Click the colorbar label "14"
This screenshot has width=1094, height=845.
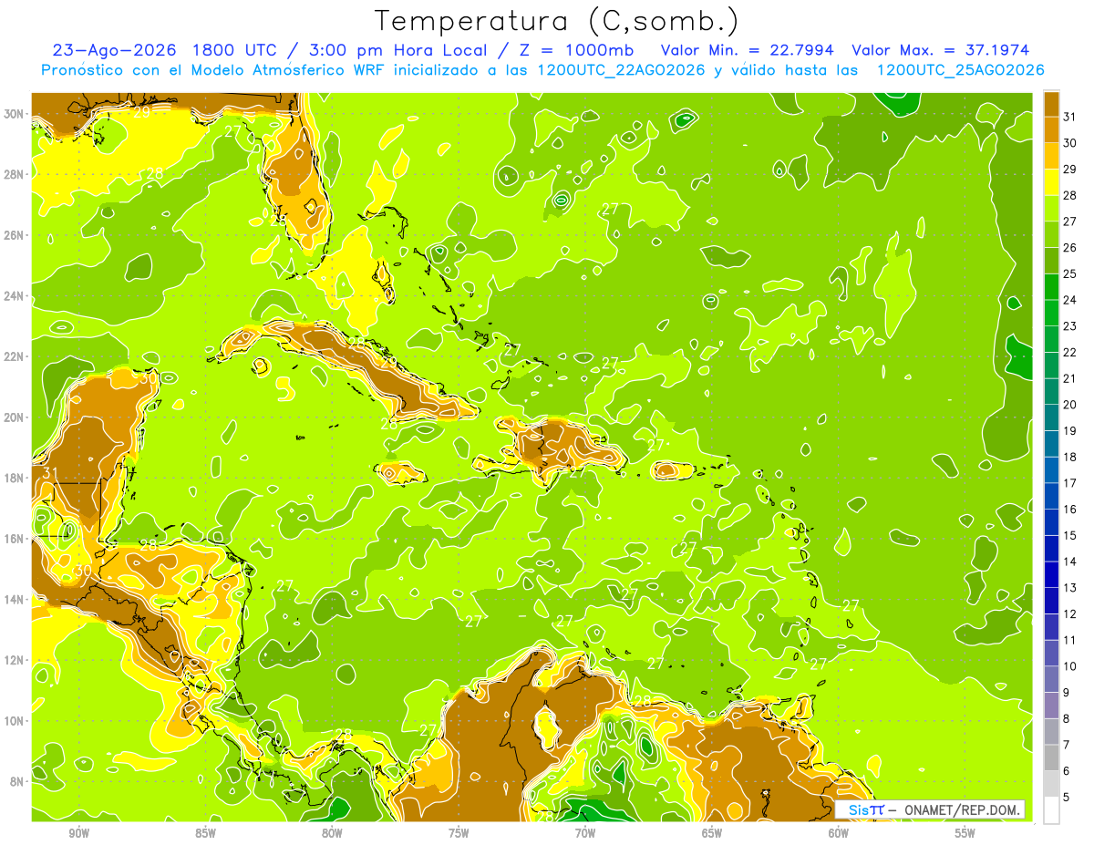1070,562
